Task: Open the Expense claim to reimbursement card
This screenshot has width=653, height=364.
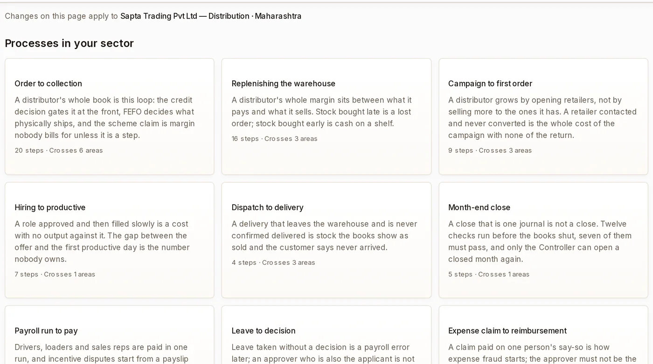Action: 543,335
